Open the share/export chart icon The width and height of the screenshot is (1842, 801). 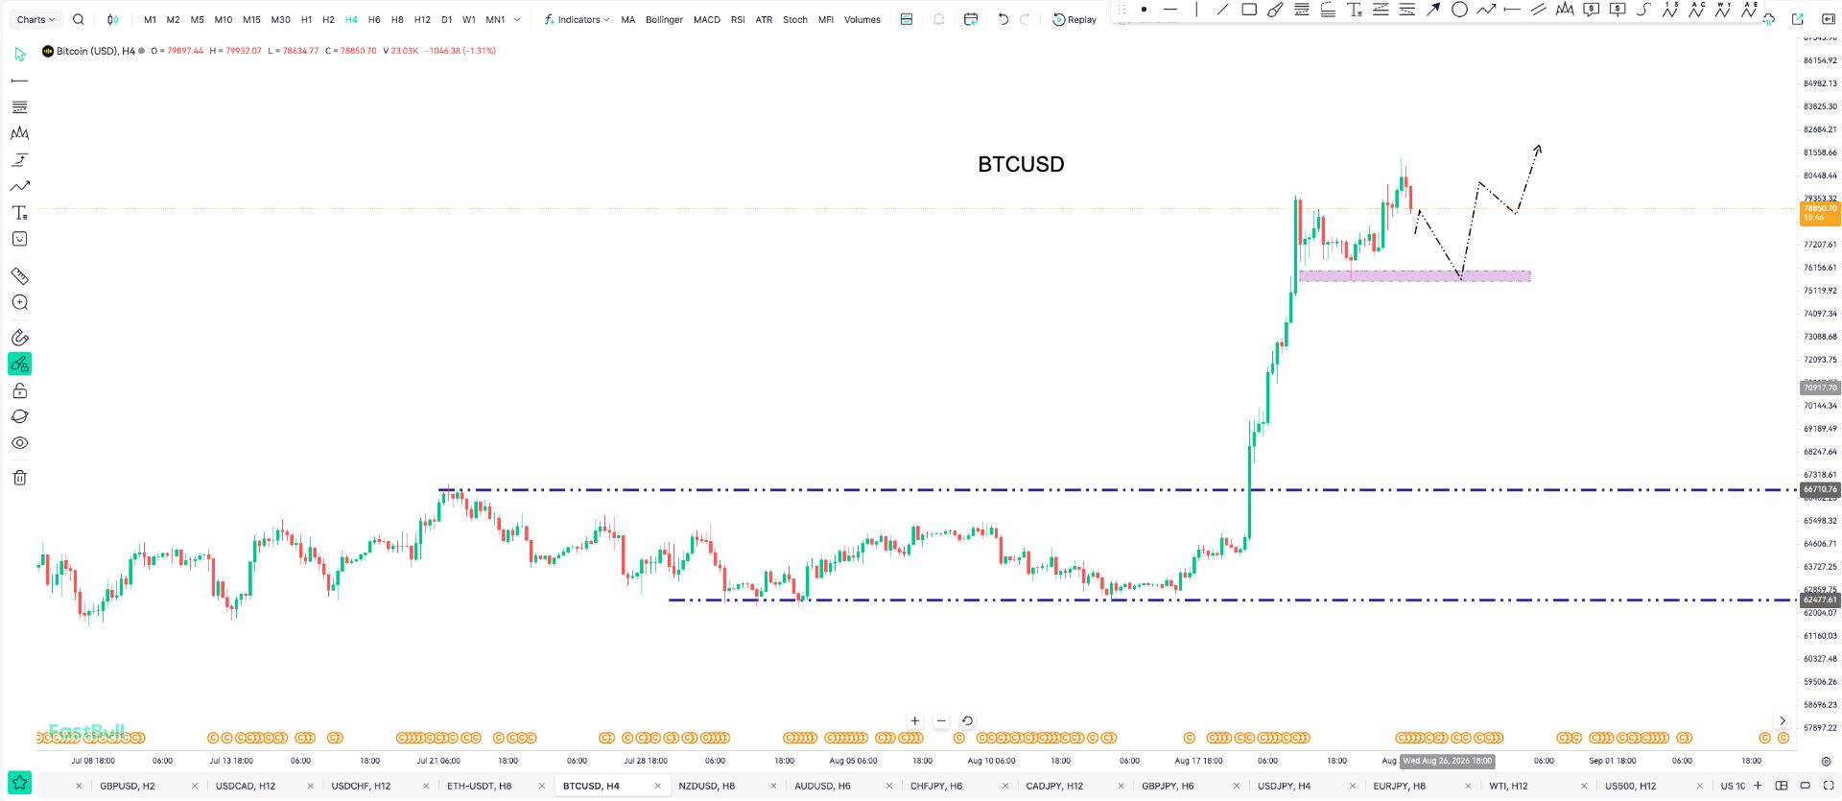click(x=1798, y=19)
